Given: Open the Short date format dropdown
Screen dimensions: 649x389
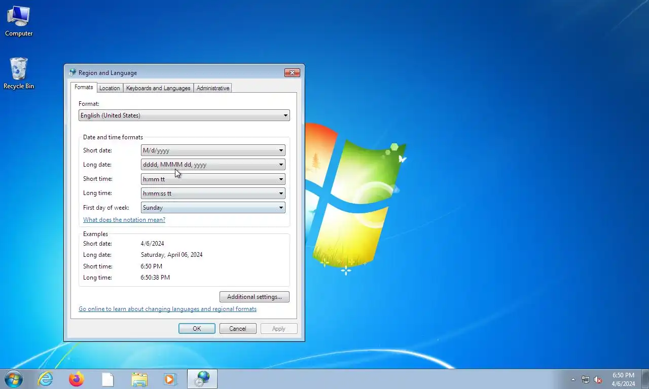Looking at the screenshot, I should tap(213, 150).
